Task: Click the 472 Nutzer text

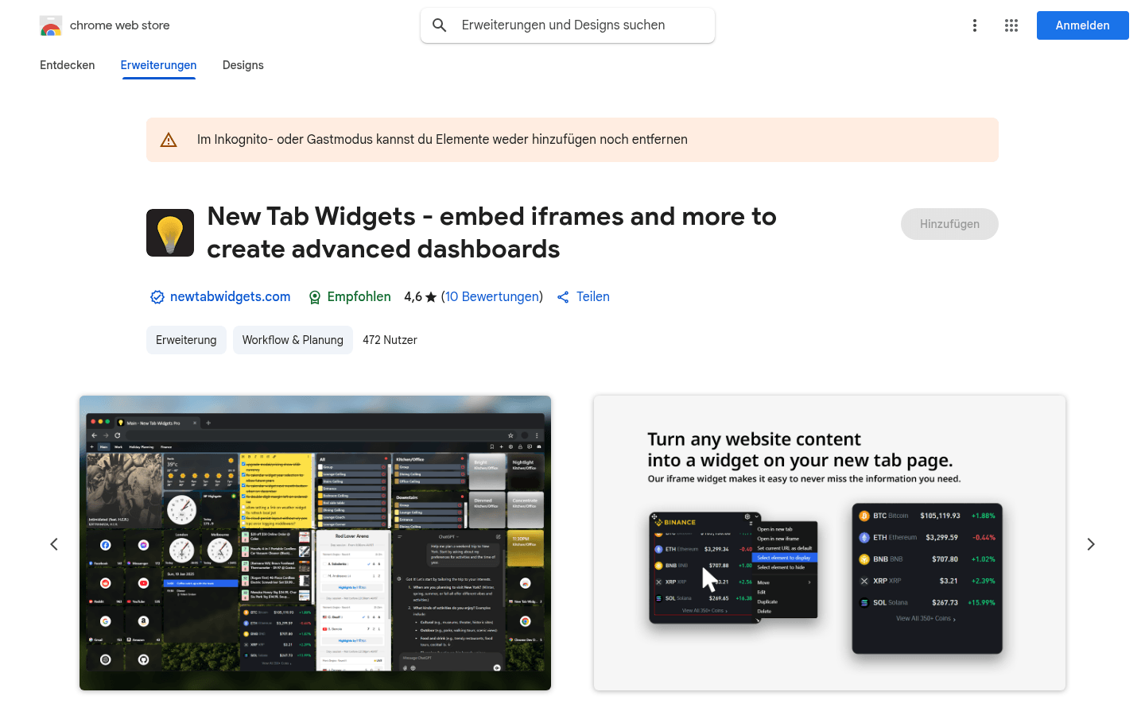Action: click(390, 340)
